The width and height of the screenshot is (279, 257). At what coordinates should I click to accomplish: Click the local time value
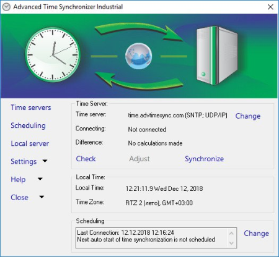coord(164,188)
